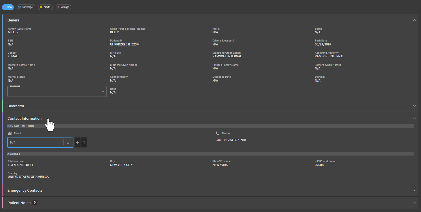Screen dimensions: 421x212
Task: Expand the Patient Notes section
Action: [x=414, y=203]
